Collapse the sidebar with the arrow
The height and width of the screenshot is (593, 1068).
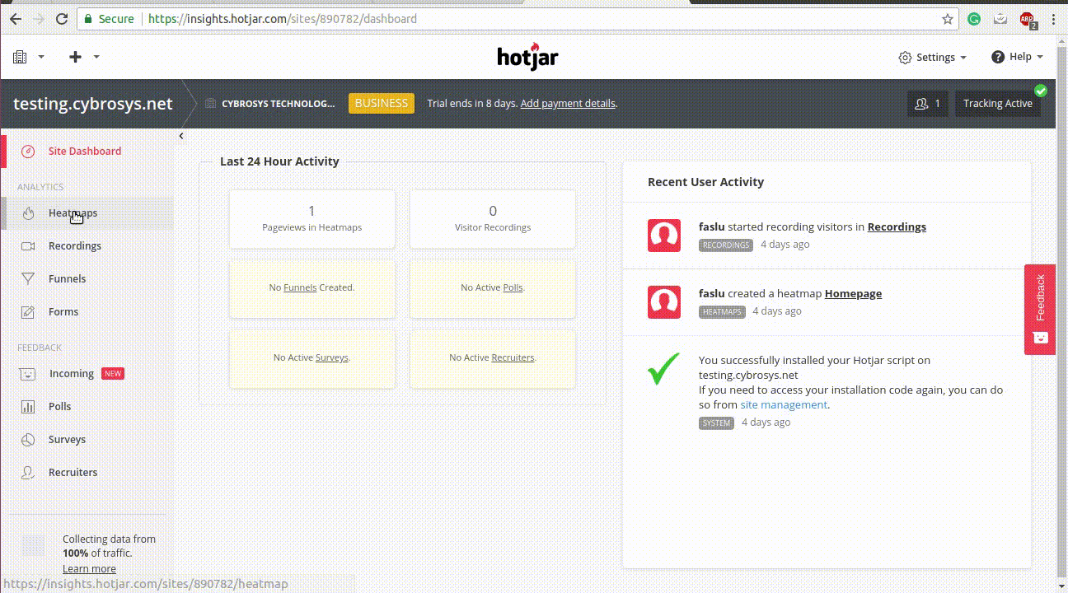tap(181, 136)
